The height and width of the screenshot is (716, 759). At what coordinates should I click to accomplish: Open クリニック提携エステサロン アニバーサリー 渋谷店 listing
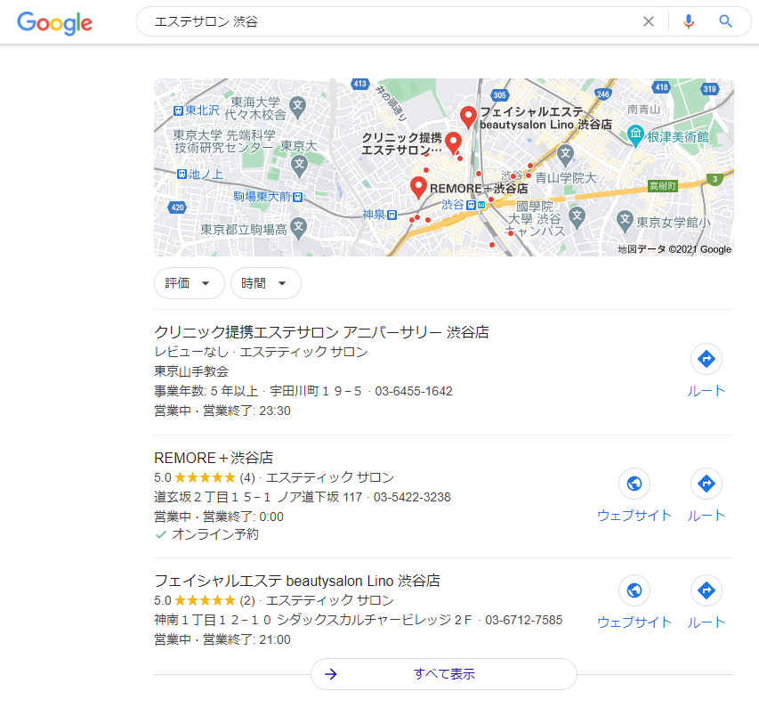[321, 332]
